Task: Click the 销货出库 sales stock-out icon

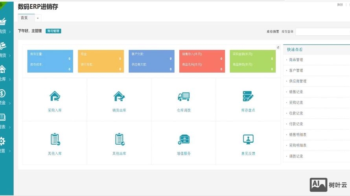Action: point(119,96)
